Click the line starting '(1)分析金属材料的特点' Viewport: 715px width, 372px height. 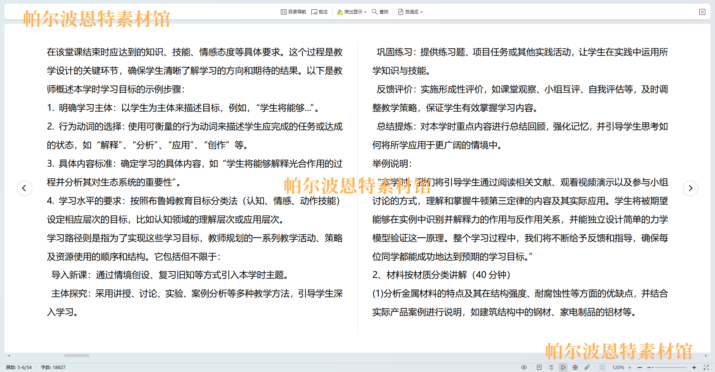pos(520,294)
